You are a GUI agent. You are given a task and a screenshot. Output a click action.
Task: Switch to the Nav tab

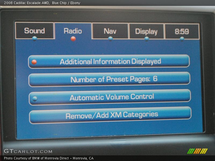click(110, 31)
